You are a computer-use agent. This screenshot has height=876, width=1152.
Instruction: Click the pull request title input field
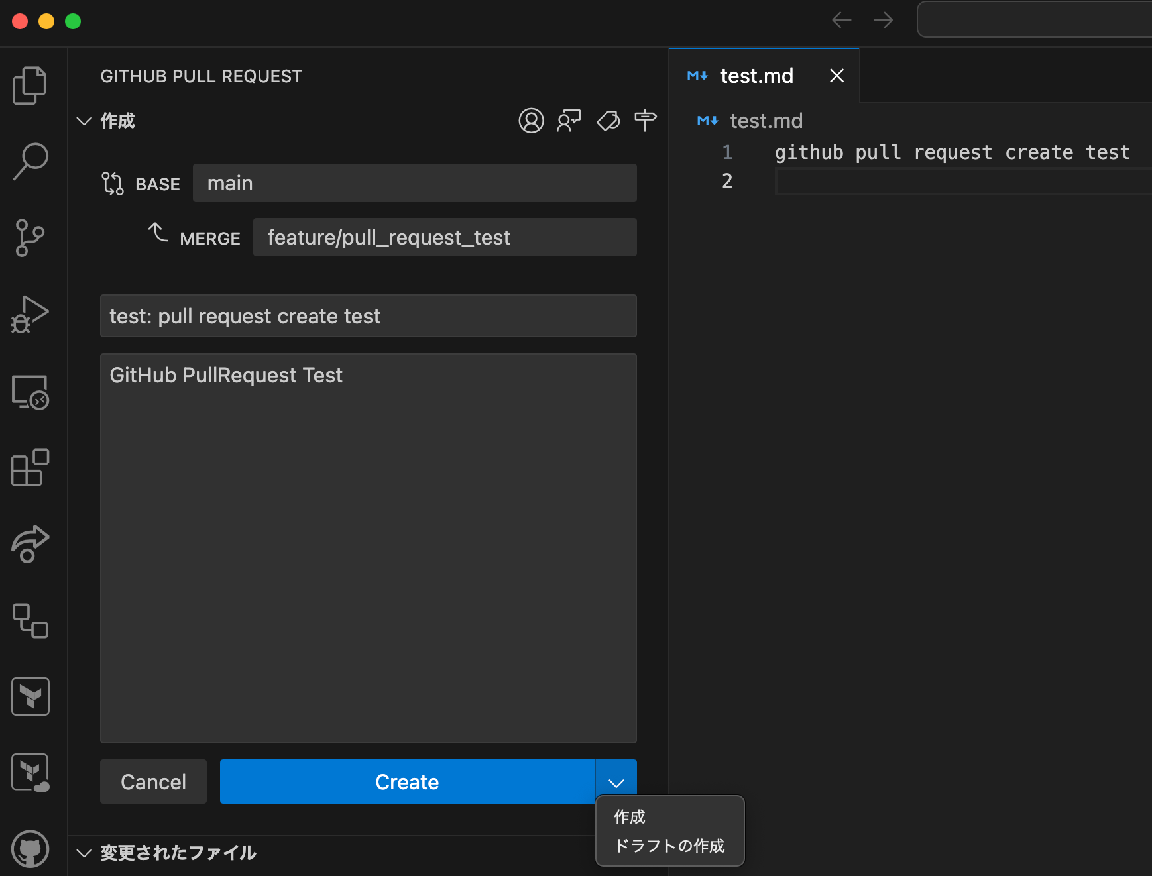369,316
